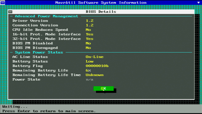Click the 6% battery life value
This screenshot has width=202, height=114.
(88, 70)
